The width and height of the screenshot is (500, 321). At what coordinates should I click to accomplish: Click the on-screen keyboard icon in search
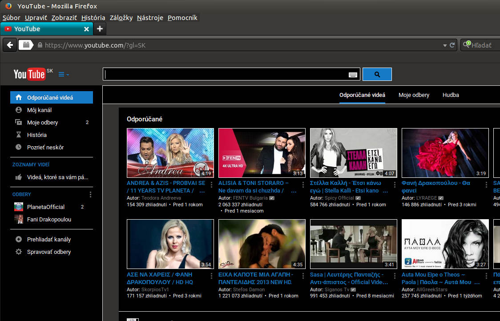pyautogui.click(x=353, y=75)
